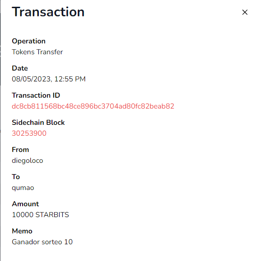Click the Sidechain Block field label
Viewport: 258px width, 261px height.
[x=38, y=123]
